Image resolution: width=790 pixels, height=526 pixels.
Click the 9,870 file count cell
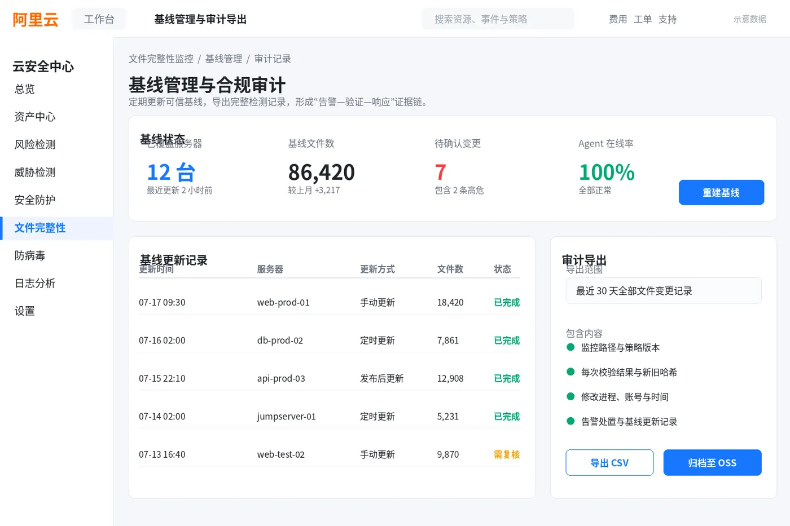(448, 454)
